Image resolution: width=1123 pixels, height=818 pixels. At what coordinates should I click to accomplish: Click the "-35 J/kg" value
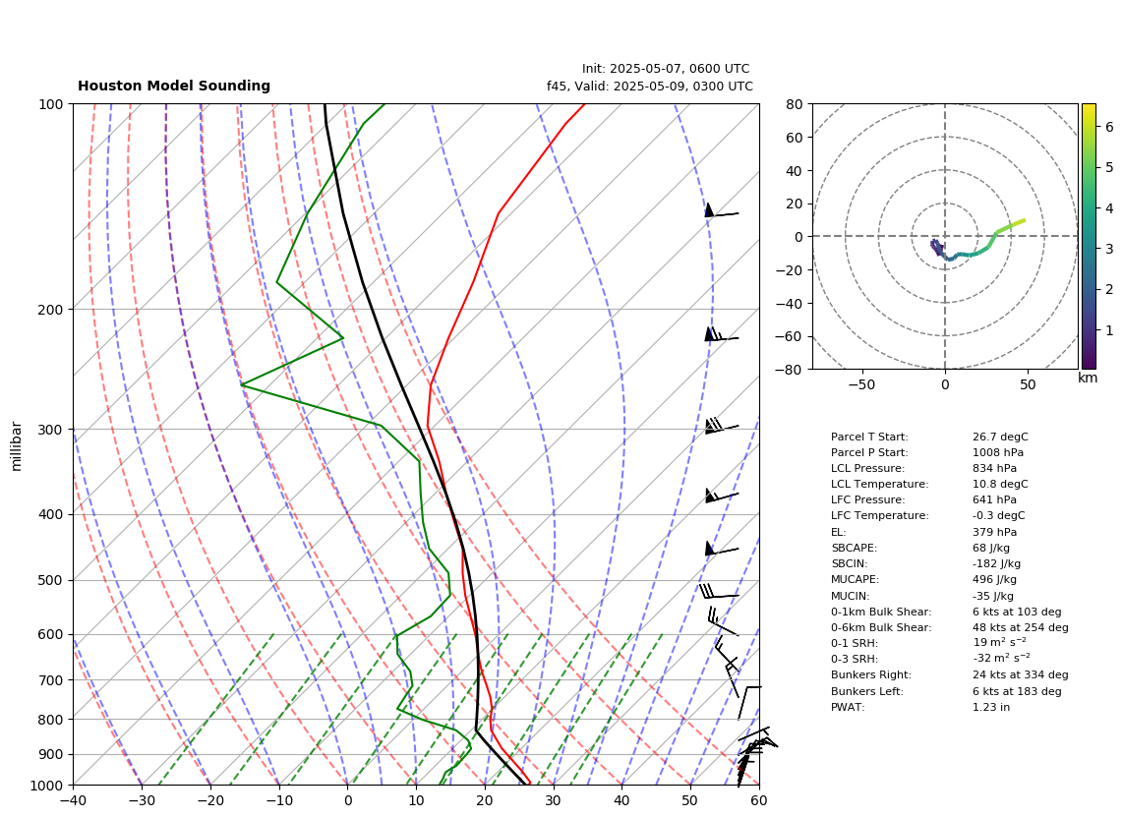992,596
